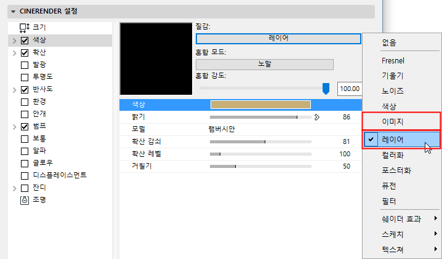Open the 질감 texture dropdown showing 레이어

[278, 39]
